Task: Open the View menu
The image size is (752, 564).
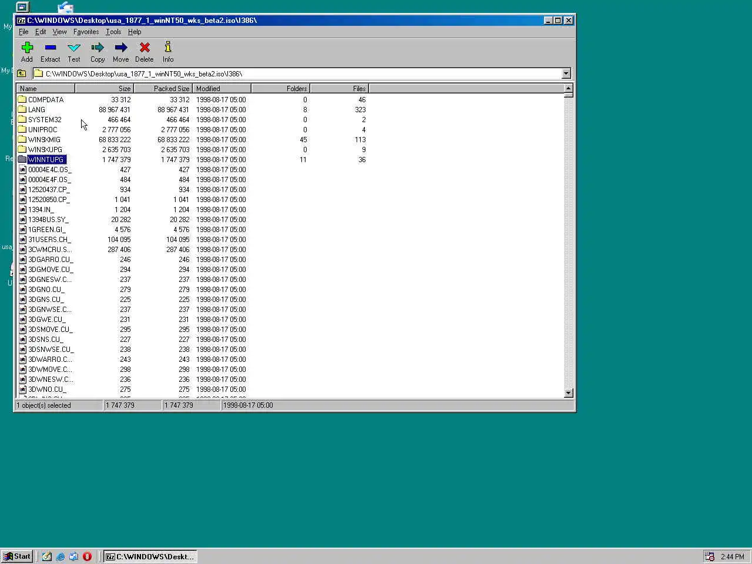Action: coord(59,32)
